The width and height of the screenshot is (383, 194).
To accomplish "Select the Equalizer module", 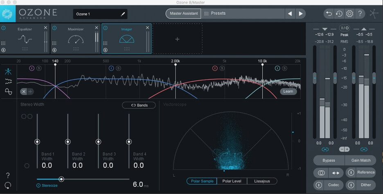I will (25, 38).
